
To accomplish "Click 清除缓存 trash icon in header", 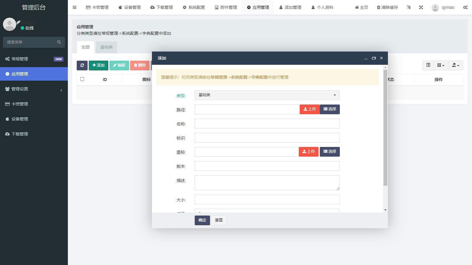I will click(x=378, y=7).
